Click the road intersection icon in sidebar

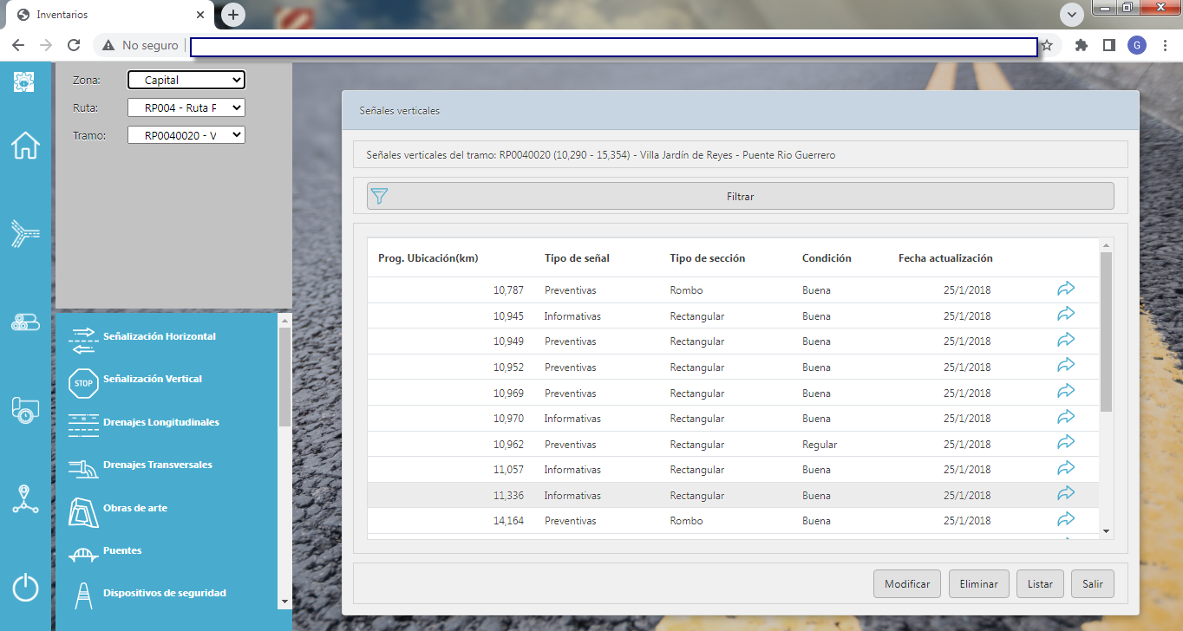(25, 233)
